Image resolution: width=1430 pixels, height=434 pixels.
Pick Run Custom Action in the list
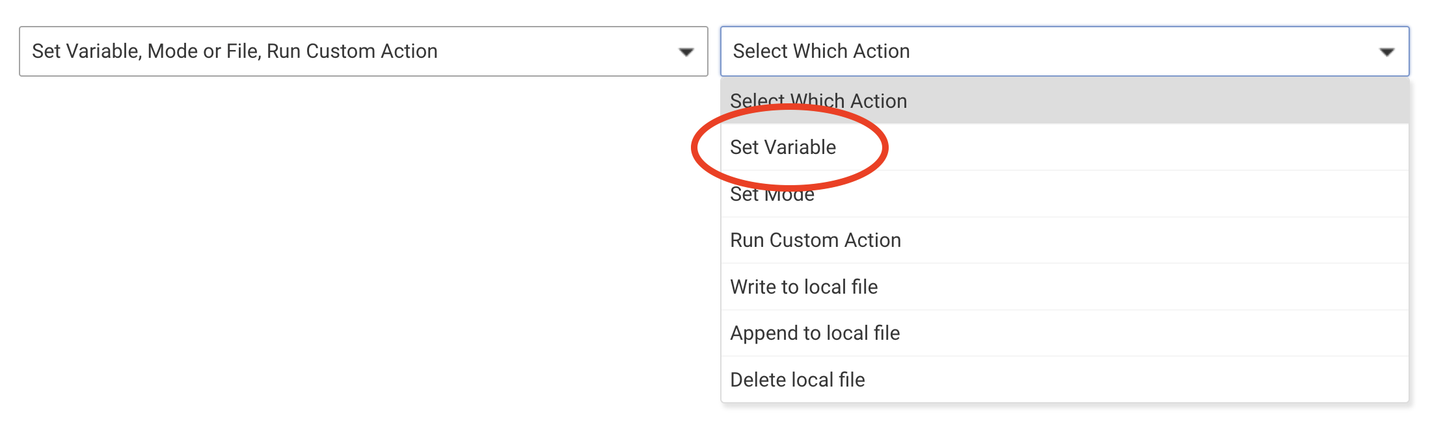[x=1064, y=240]
